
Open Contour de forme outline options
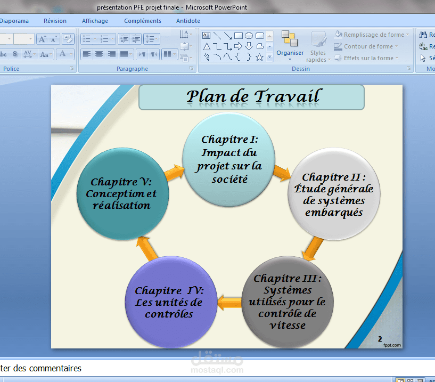click(x=366, y=46)
